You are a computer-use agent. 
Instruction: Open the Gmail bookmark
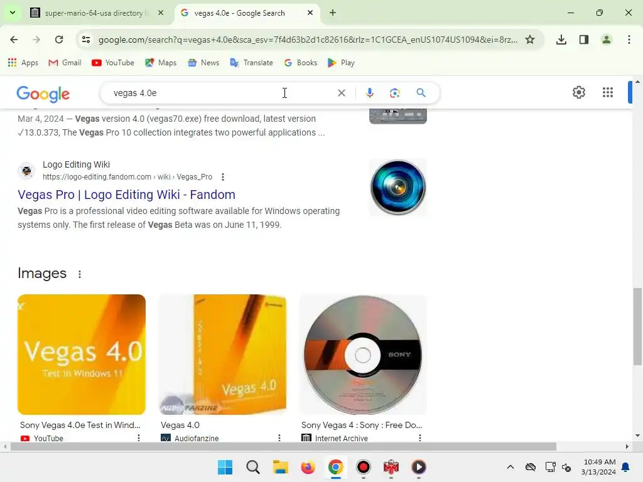point(65,63)
